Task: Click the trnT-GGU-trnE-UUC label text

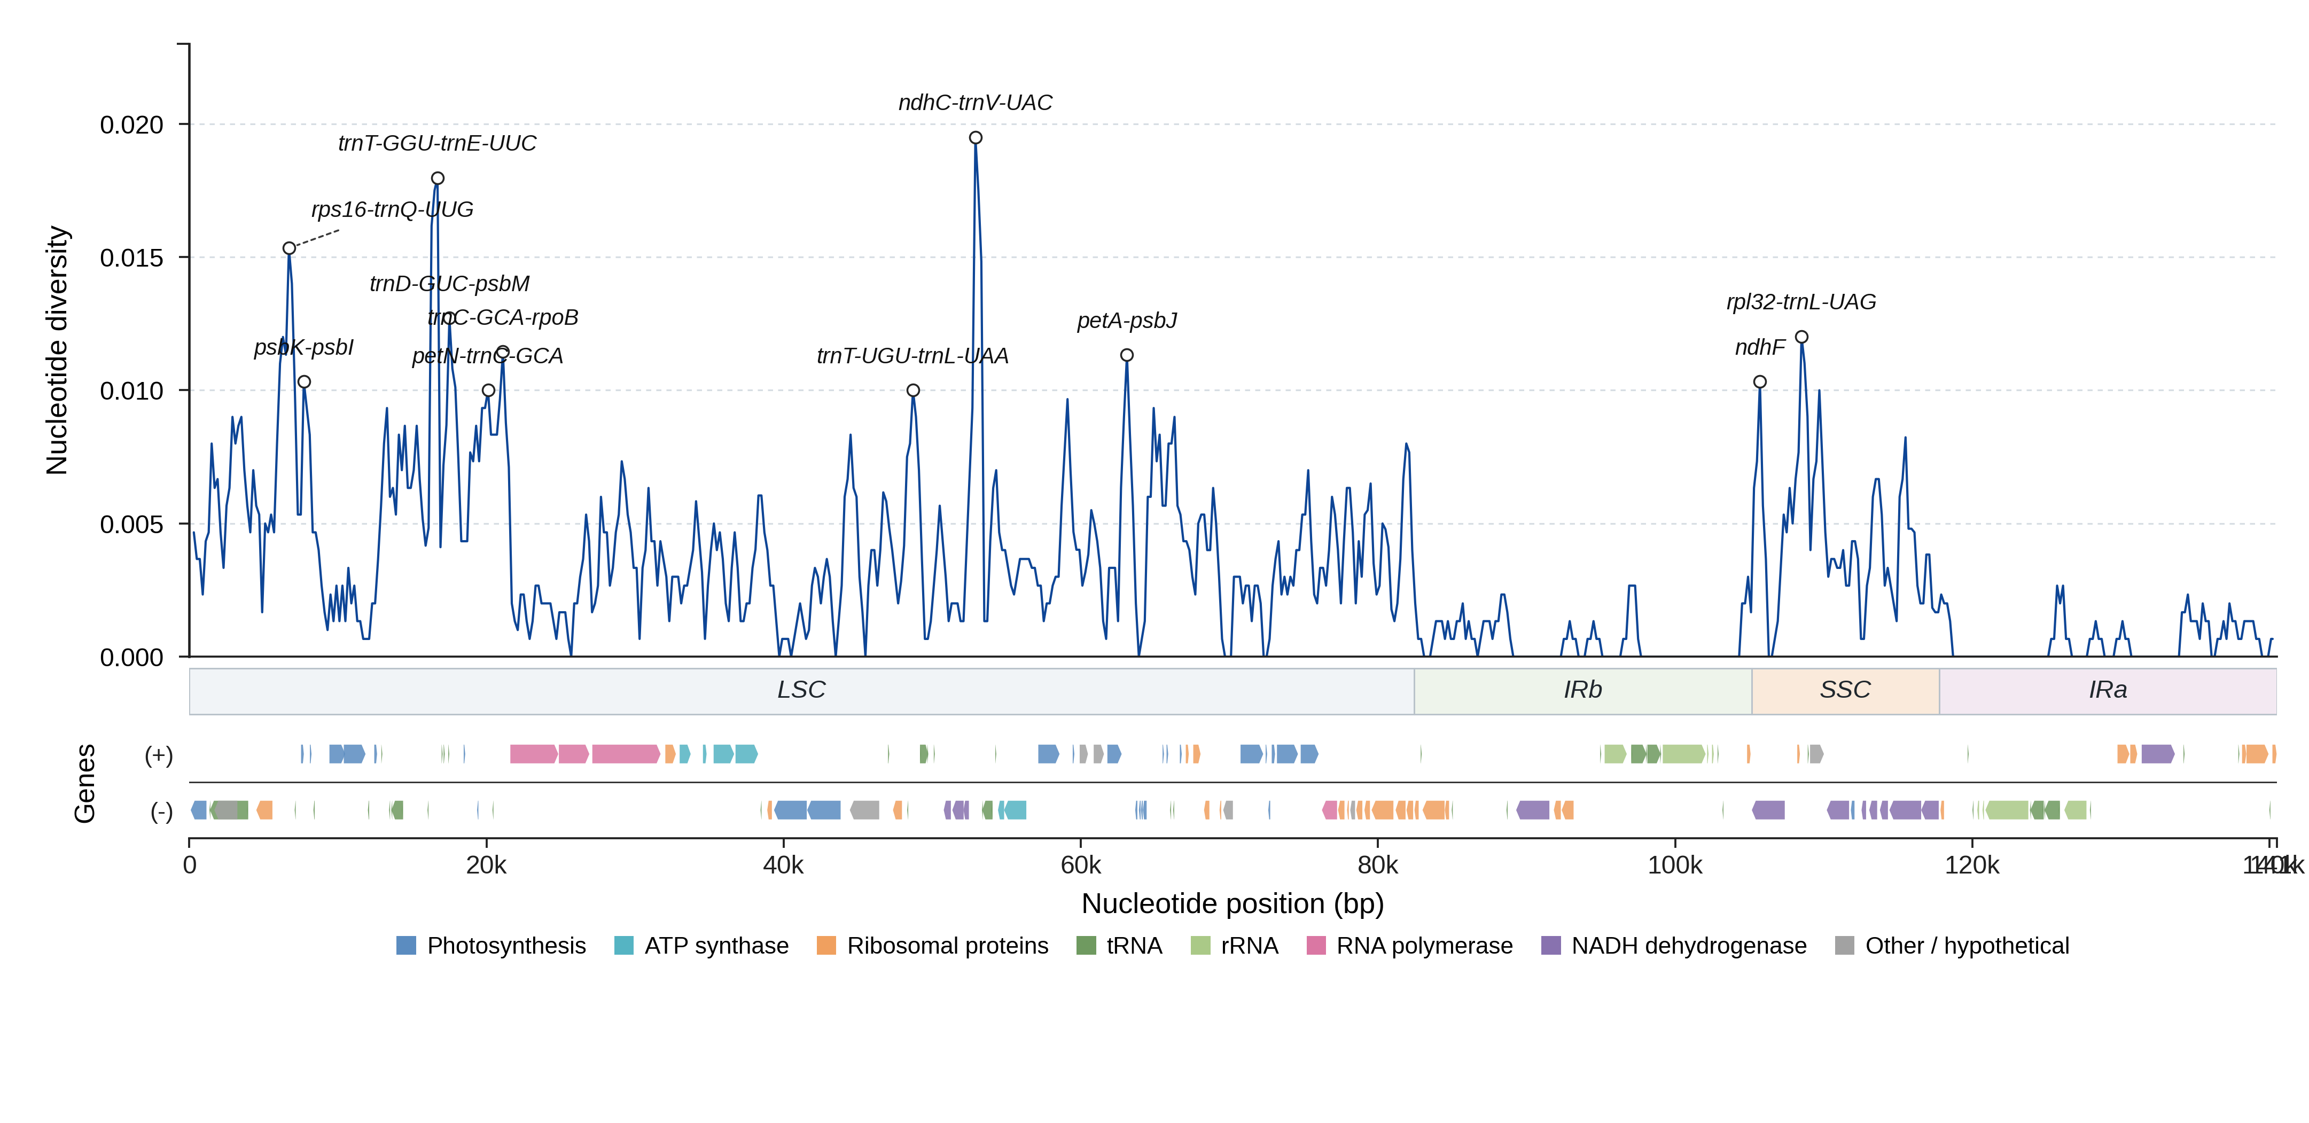Action: (438, 143)
